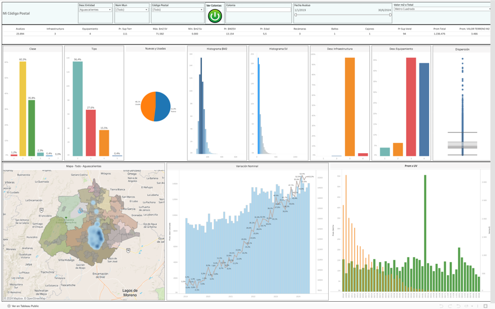Click the Máx. $m2 SV value 71.582
Viewport: 495px width, 309px height.
(160, 34)
